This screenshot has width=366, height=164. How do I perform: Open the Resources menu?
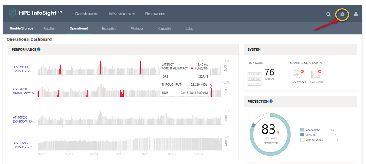(155, 14)
